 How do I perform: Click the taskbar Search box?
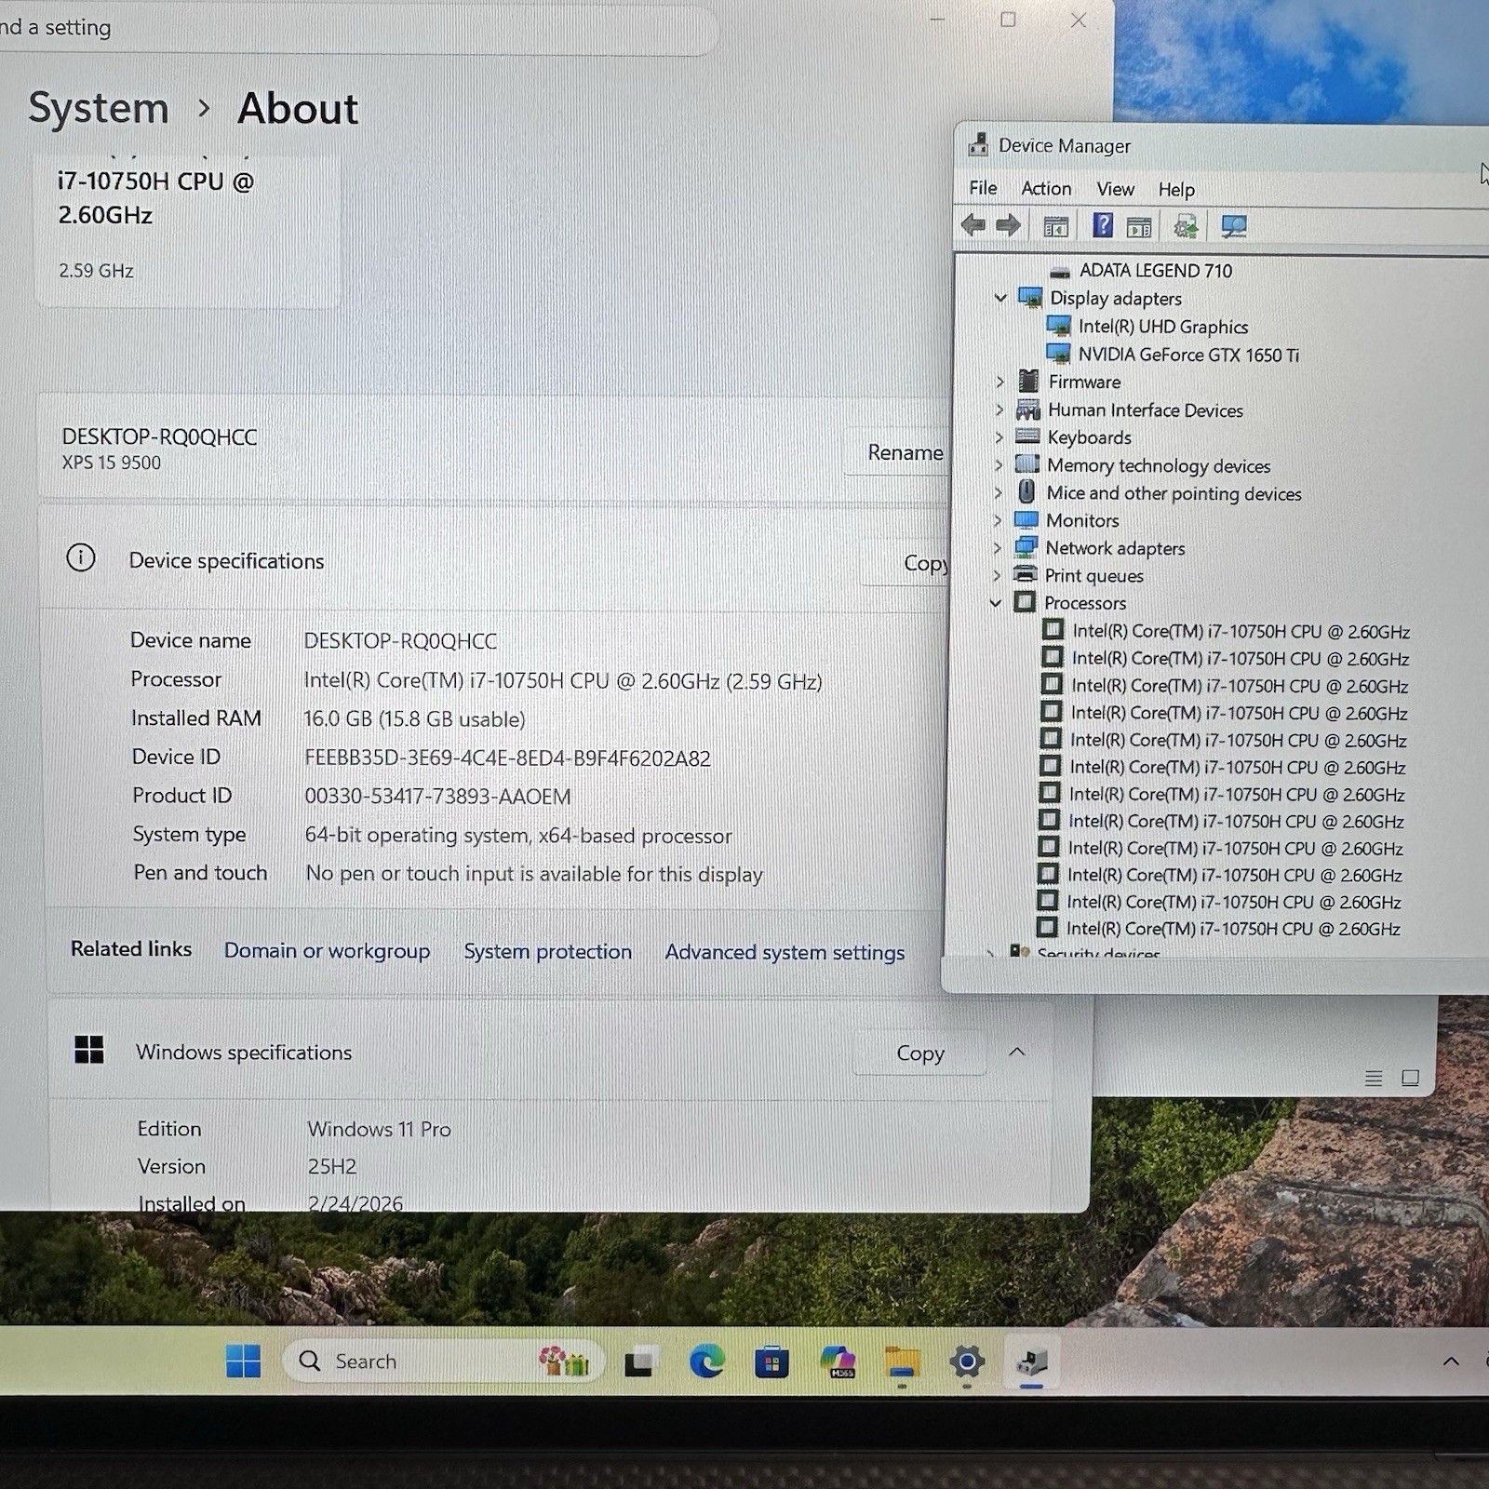(x=444, y=1362)
